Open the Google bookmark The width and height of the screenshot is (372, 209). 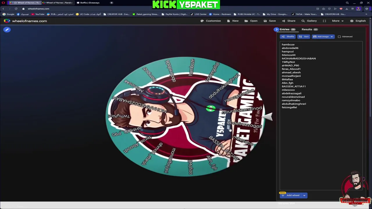pyautogui.click(x=8, y=14)
